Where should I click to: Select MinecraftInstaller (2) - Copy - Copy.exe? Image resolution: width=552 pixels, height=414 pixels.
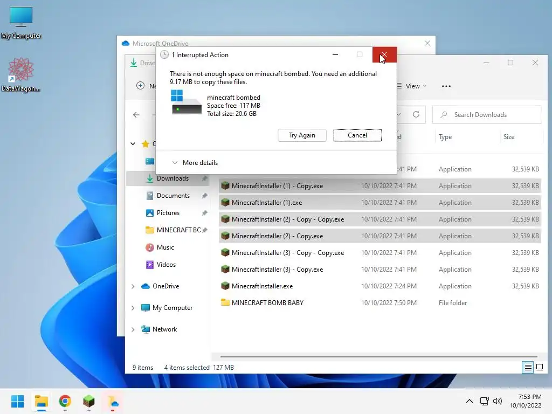click(x=379, y=219)
